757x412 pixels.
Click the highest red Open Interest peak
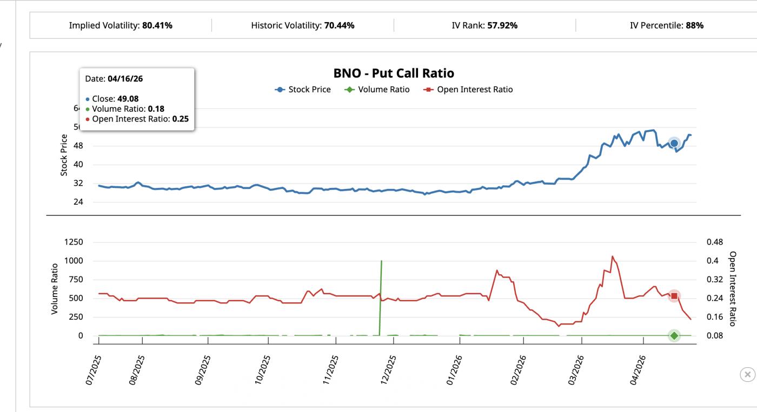click(x=612, y=256)
